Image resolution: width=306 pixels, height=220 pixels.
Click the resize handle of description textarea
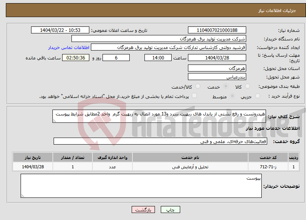pos(54,121)
